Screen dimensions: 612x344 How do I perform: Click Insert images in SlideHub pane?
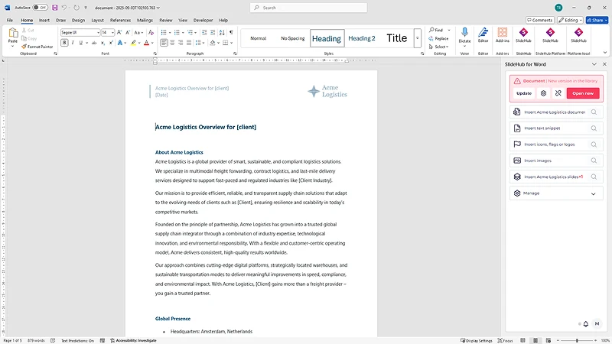(x=556, y=161)
